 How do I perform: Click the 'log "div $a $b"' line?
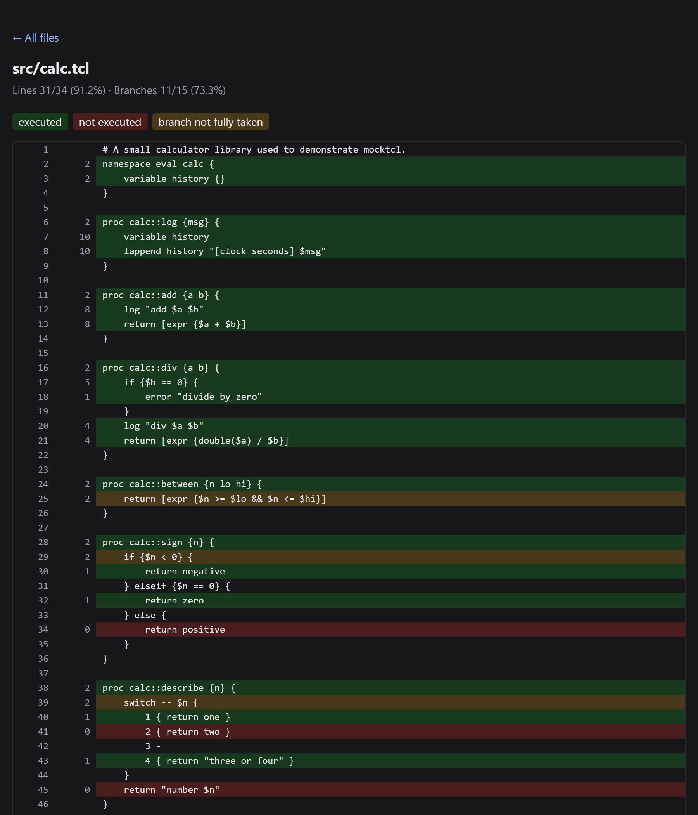tap(390, 426)
